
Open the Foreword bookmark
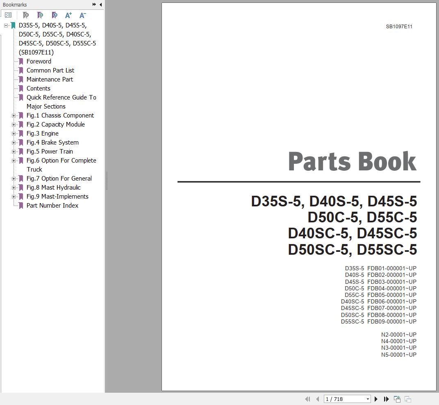coord(39,61)
